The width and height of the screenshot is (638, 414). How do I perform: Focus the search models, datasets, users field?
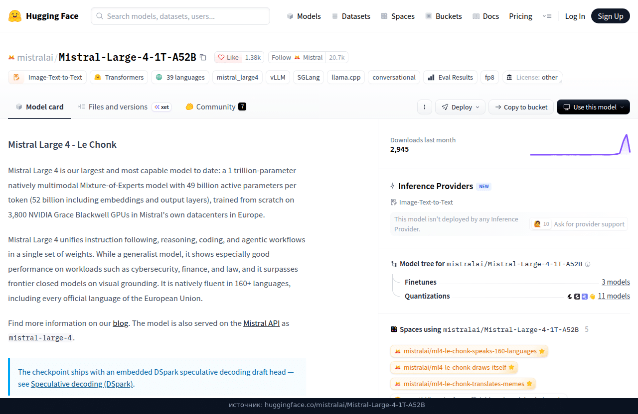180,16
